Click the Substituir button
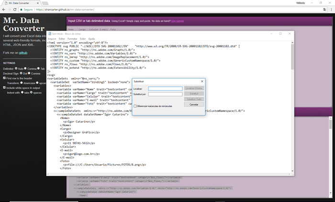Screen dimensions: 335x202 tap(194, 94)
